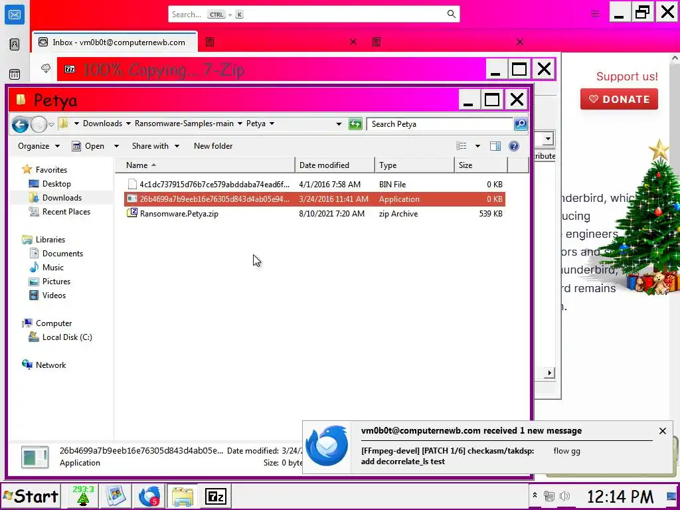Click the Windows Explorer folder taskbar button
680x510 pixels.
183,497
